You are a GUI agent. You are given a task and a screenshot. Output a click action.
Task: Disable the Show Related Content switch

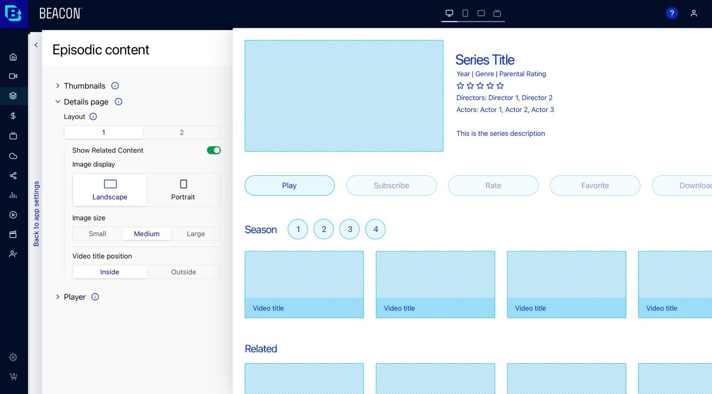(x=214, y=150)
